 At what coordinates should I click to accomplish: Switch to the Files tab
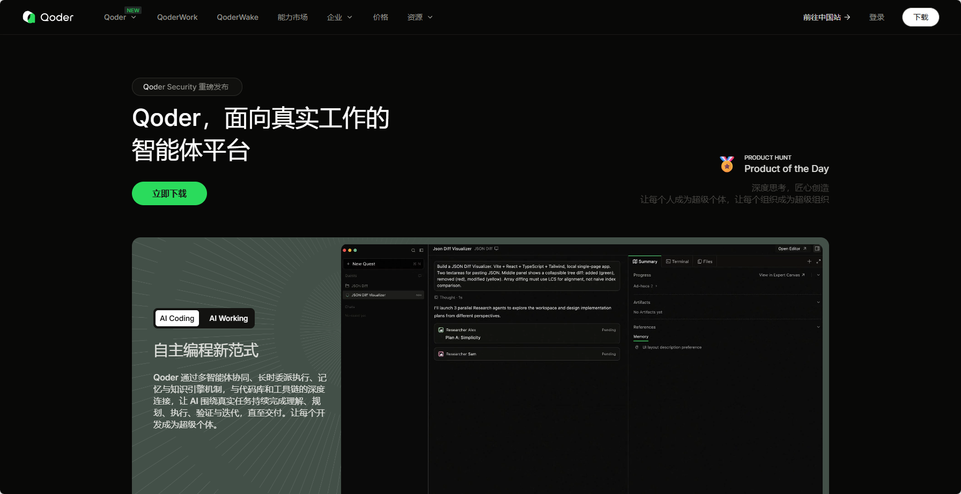pyautogui.click(x=705, y=261)
